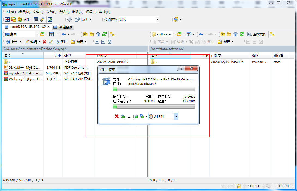Screen dimensions: 297x191
Task: Open the 帮助(H) menu
Action: [x=105, y=12]
